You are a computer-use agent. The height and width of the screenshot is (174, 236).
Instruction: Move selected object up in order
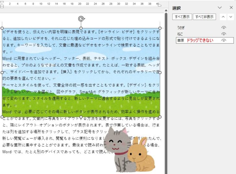tap(223, 17)
